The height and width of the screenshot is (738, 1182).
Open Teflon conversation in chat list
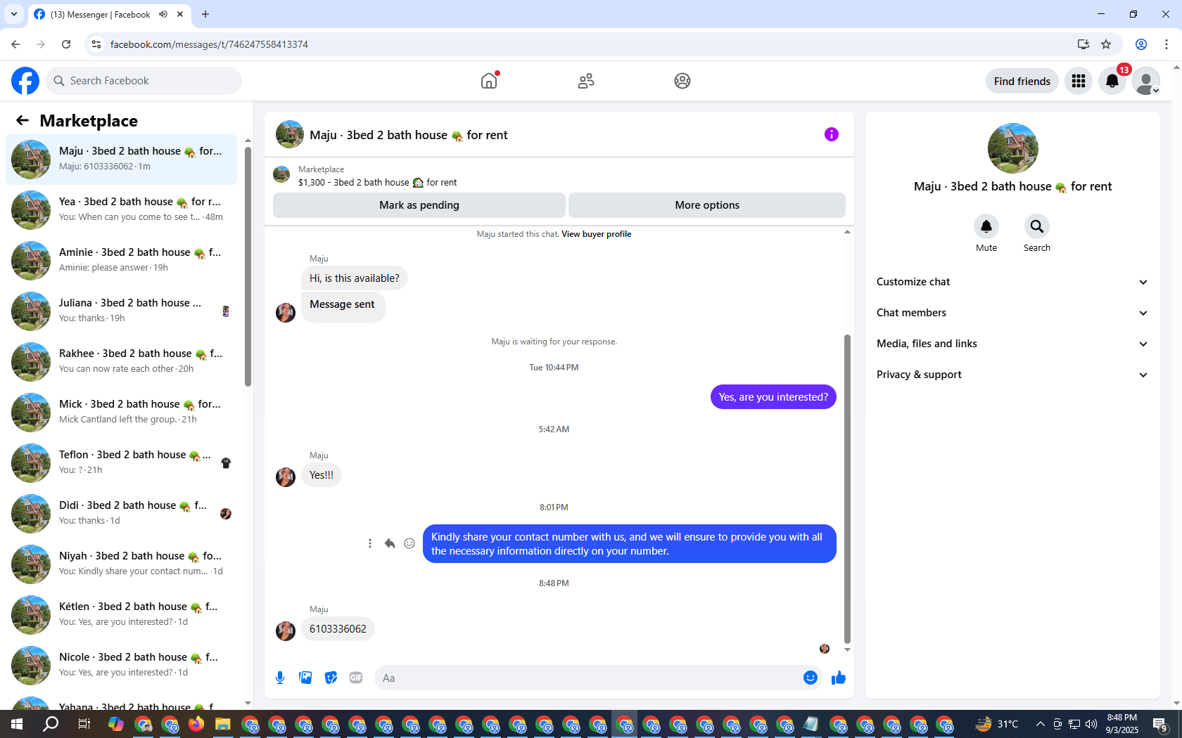pyautogui.click(x=121, y=463)
